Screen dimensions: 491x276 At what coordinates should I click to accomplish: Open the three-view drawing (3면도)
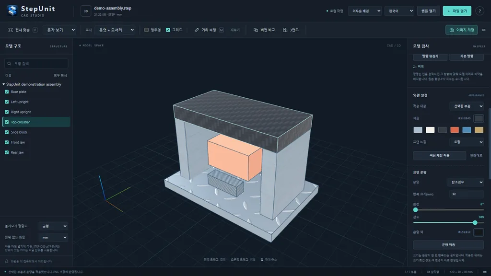[x=291, y=30]
